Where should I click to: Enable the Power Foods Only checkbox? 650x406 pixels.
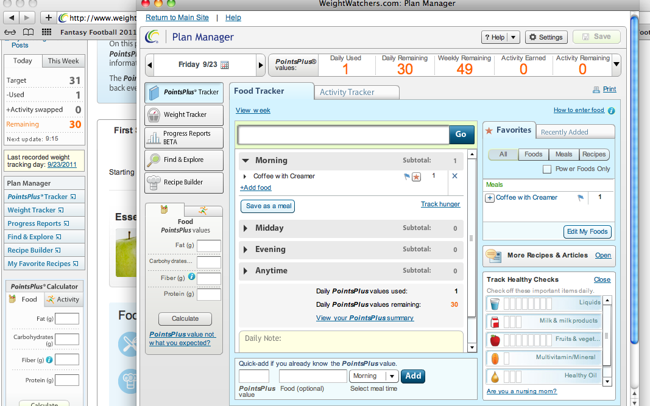547,169
